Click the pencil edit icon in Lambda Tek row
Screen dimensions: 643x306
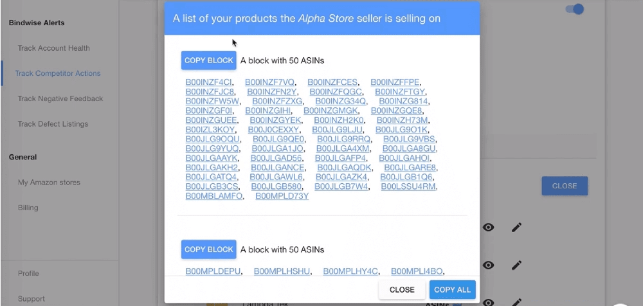pyautogui.click(x=516, y=302)
